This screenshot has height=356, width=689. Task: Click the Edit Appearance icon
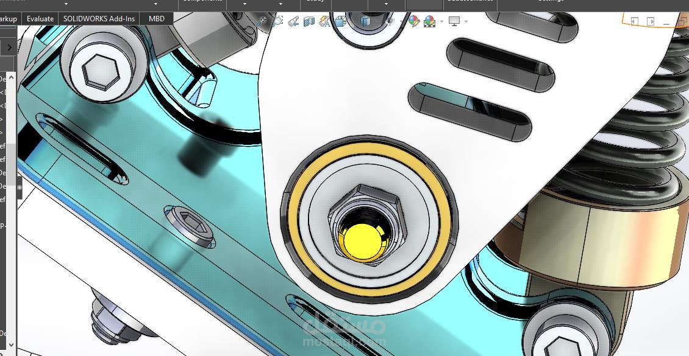click(413, 21)
